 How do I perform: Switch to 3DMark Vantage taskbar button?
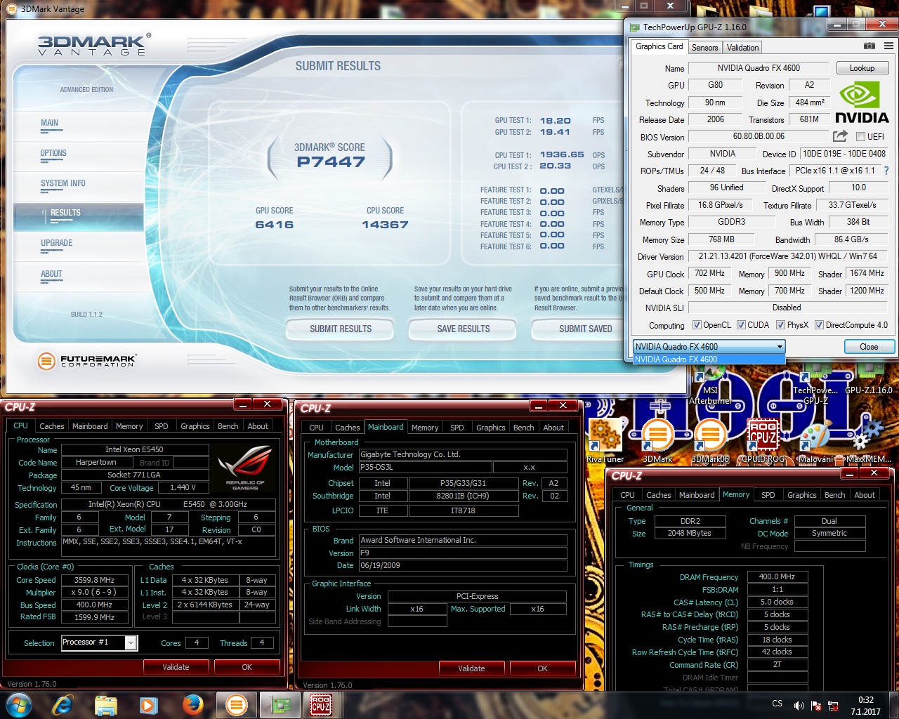[236, 704]
